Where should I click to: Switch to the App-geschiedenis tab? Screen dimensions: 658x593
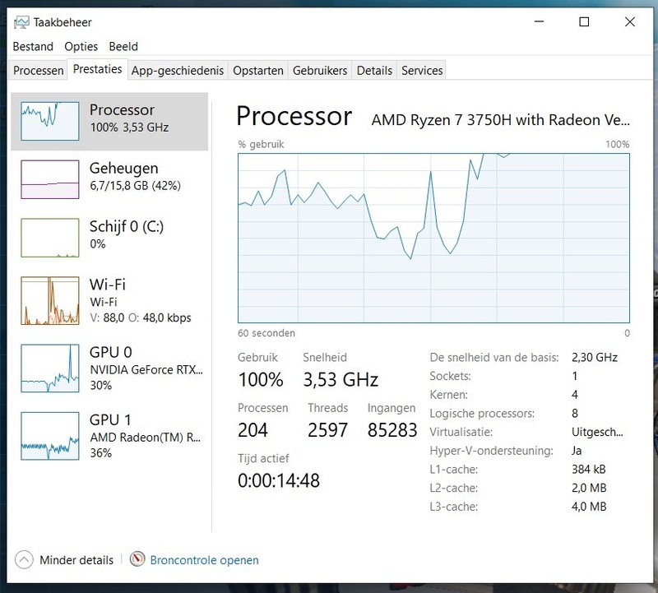coord(177,71)
